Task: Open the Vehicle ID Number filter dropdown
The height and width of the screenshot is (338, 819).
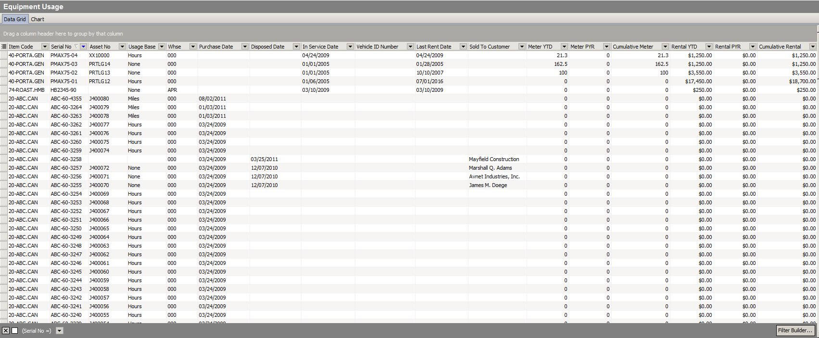Action: pyautogui.click(x=410, y=47)
